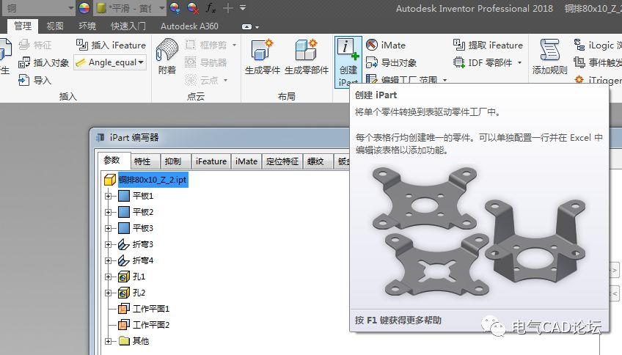Viewport: 622px width, 355px height.
Task: Click the Cloud Point (云点) tool
Action: [202, 80]
